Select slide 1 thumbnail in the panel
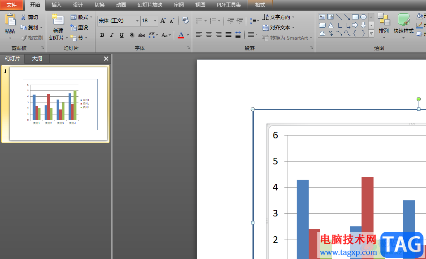Image resolution: width=426 pixels, height=259 pixels. click(x=58, y=104)
